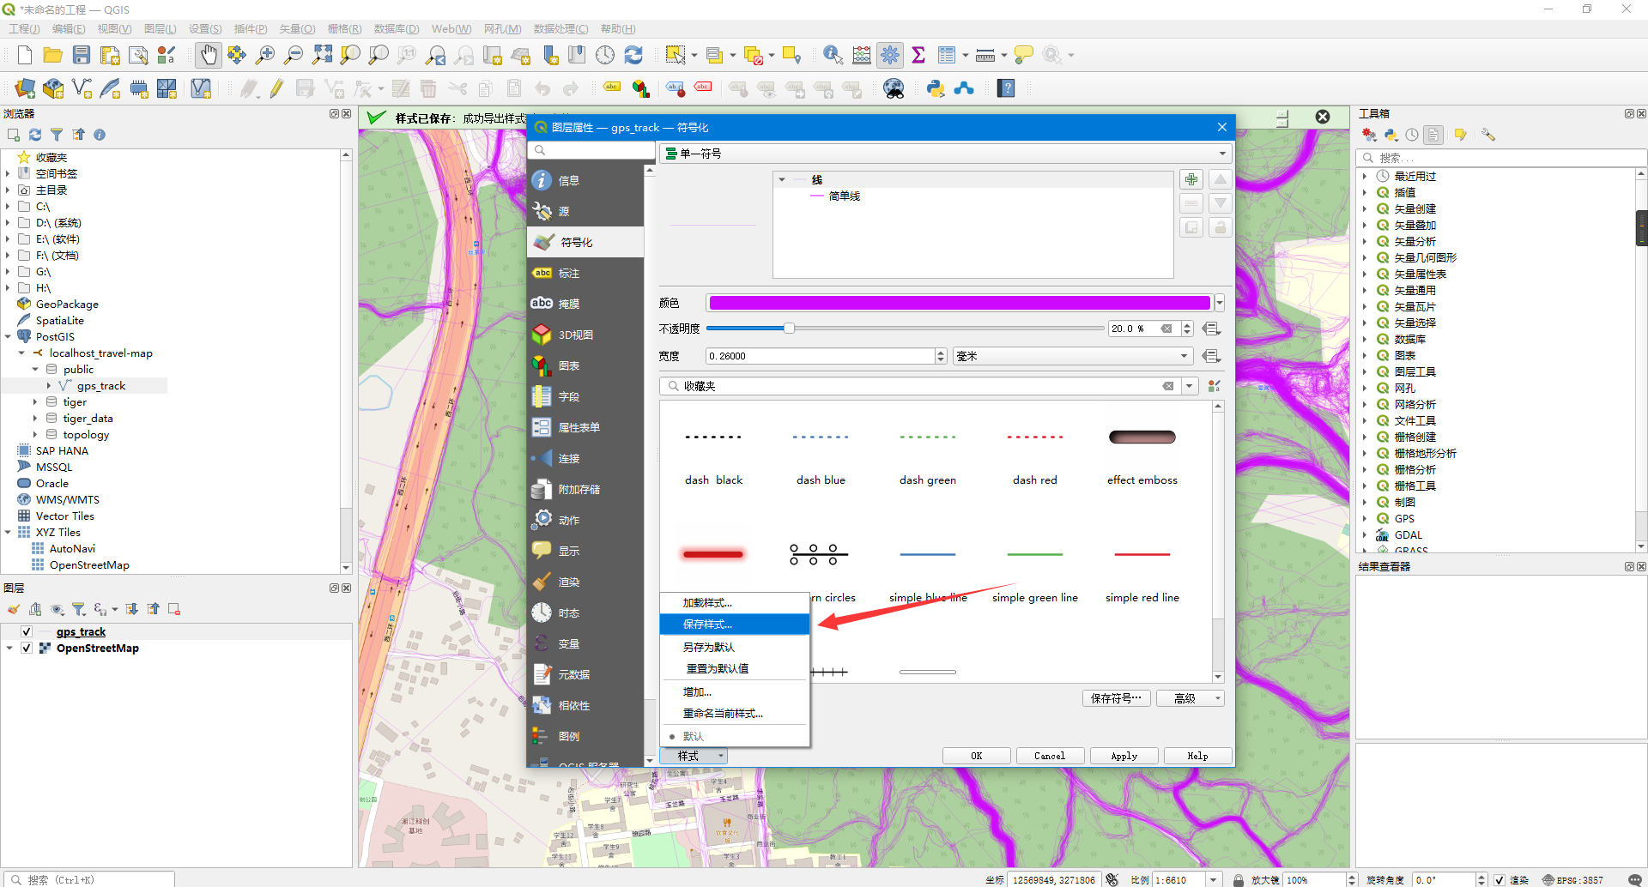Click the Apply button
Screen dimensions: 1648x887
coord(1124,756)
